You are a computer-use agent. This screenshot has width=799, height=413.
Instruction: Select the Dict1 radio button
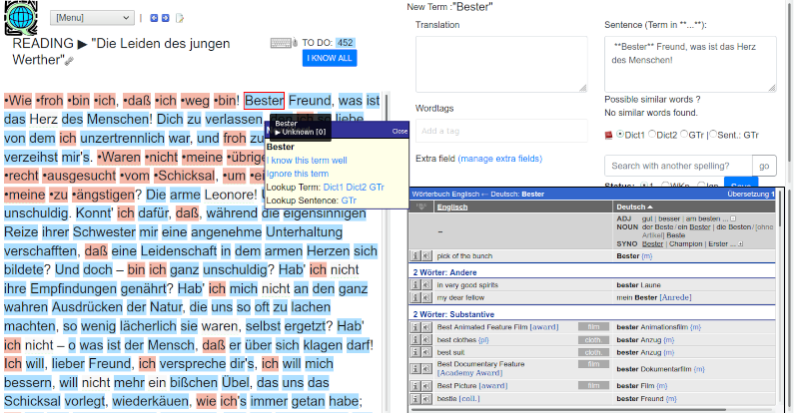pos(620,135)
